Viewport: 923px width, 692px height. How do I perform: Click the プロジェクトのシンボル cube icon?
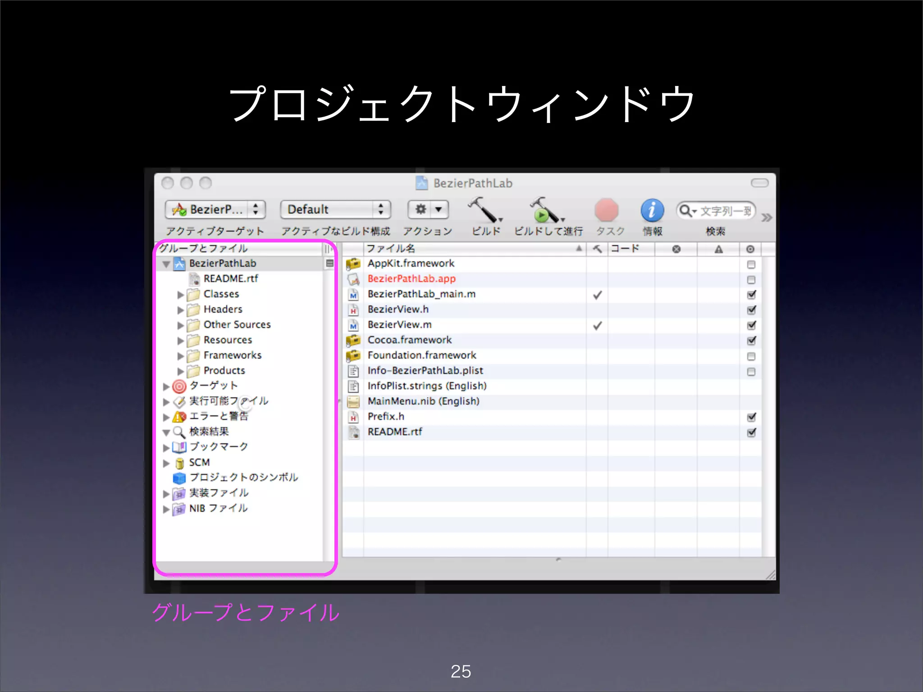coord(179,478)
